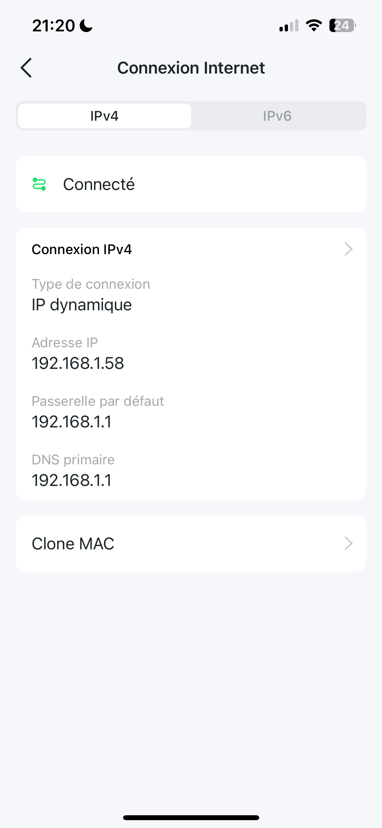Tap the Do Not Disturb moon icon
The height and width of the screenshot is (828, 382).
coord(86,26)
